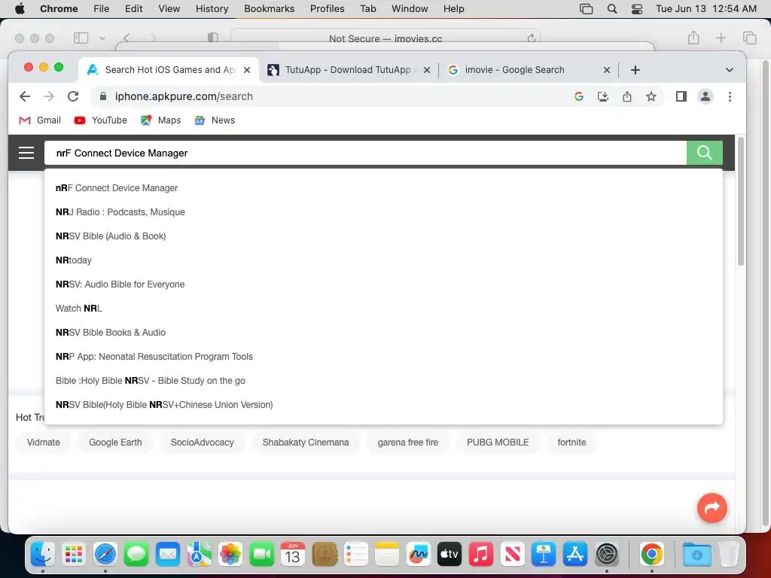The image size is (771, 578).
Task: Open the hamburger menu on APKPure
Action: click(x=26, y=153)
